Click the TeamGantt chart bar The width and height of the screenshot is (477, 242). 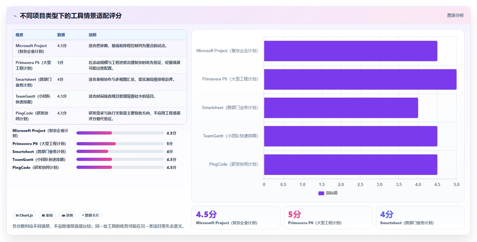pos(351,136)
